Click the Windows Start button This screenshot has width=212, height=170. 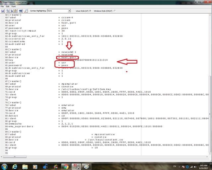click(x=4, y=166)
